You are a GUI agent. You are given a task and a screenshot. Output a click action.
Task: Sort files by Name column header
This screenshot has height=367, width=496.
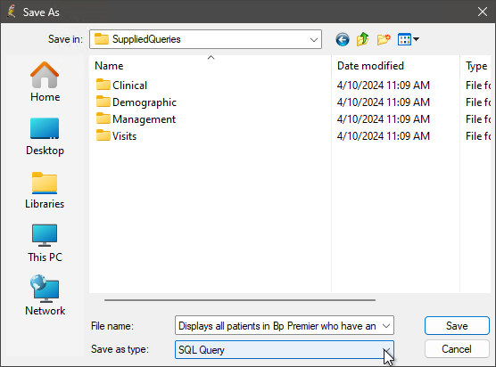click(x=109, y=66)
